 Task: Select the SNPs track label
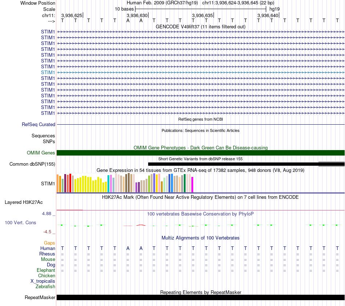point(49,142)
